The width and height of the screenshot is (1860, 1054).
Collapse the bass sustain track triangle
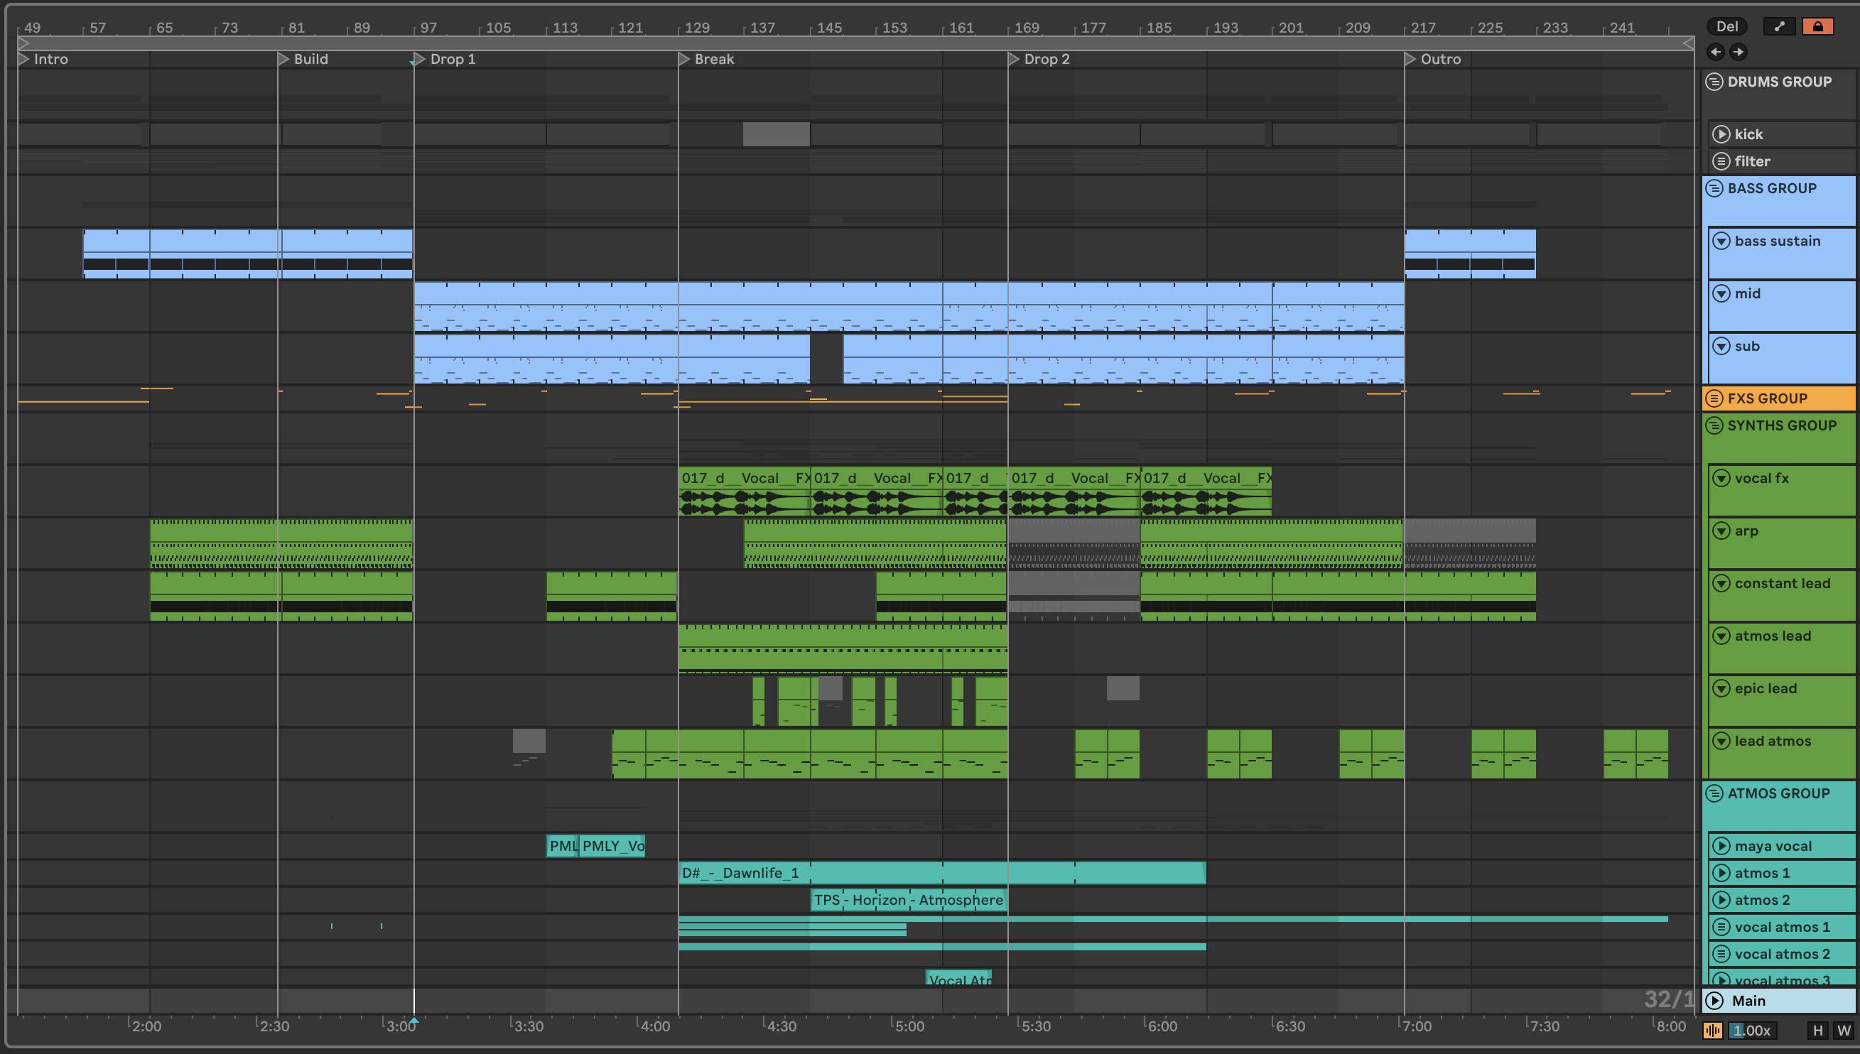tap(1721, 241)
